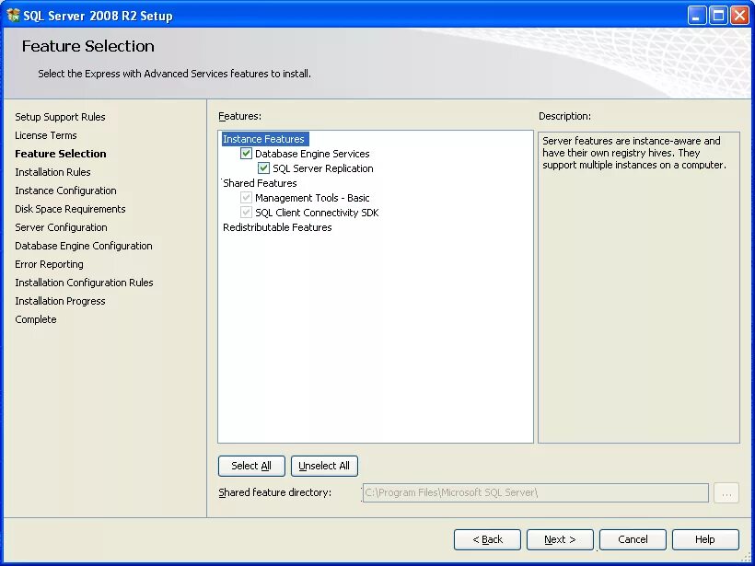Image resolution: width=755 pixels, height=566 pixels.
Task: Click the Shared feature directory path field
Action: tap(536, 493)
